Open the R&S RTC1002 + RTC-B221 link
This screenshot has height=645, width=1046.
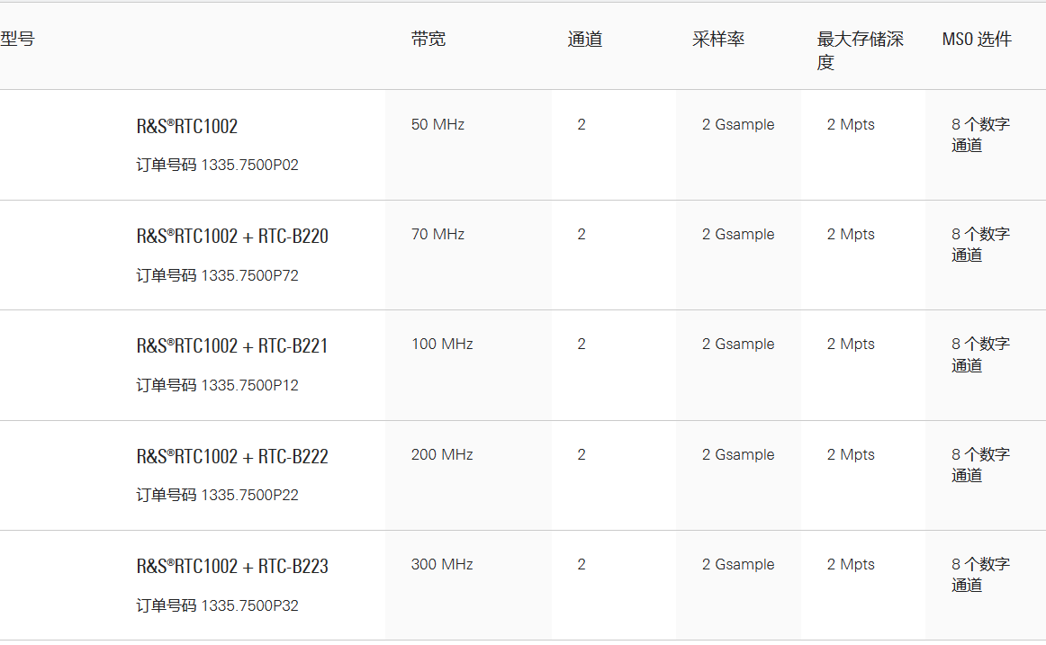click(x=232, y=346)
